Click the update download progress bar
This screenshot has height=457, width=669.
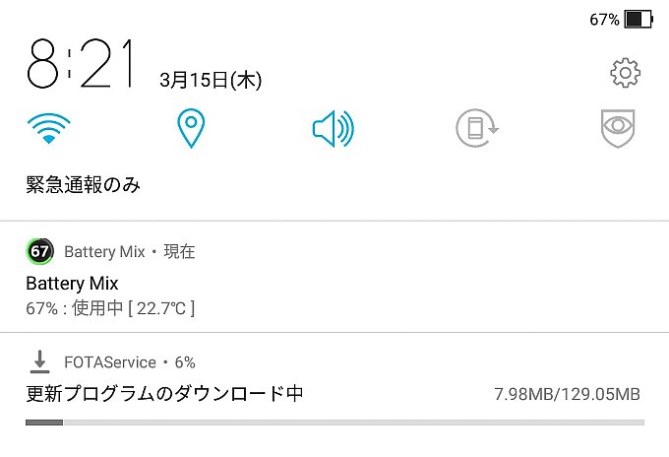334,423
